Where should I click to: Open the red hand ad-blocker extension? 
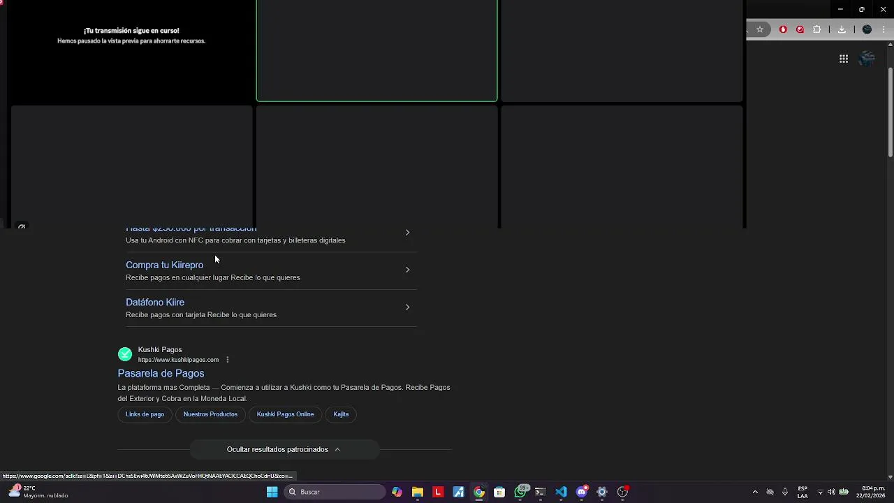point(783,29)
